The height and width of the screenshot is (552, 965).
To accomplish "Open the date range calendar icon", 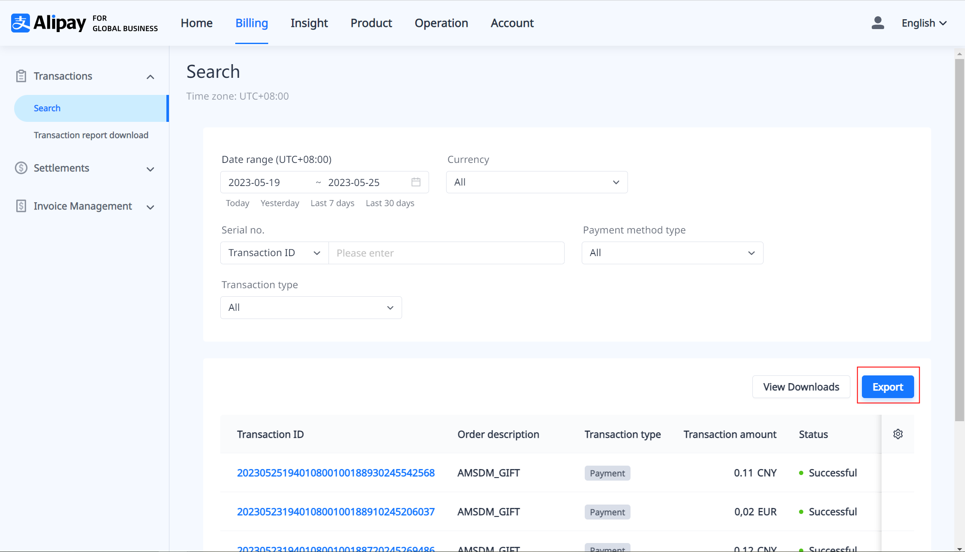I will click(416, 182).
